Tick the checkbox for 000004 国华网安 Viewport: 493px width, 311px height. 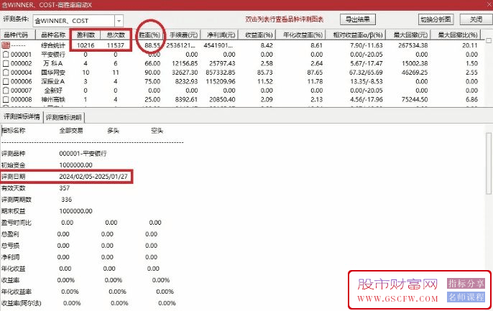pyautogui.click(x=6, y=73)
